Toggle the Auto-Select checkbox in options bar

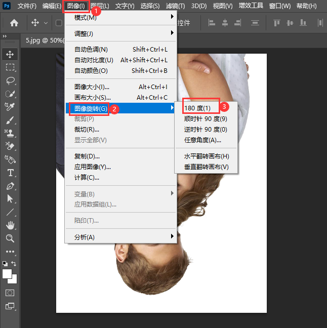pos(59,23)
